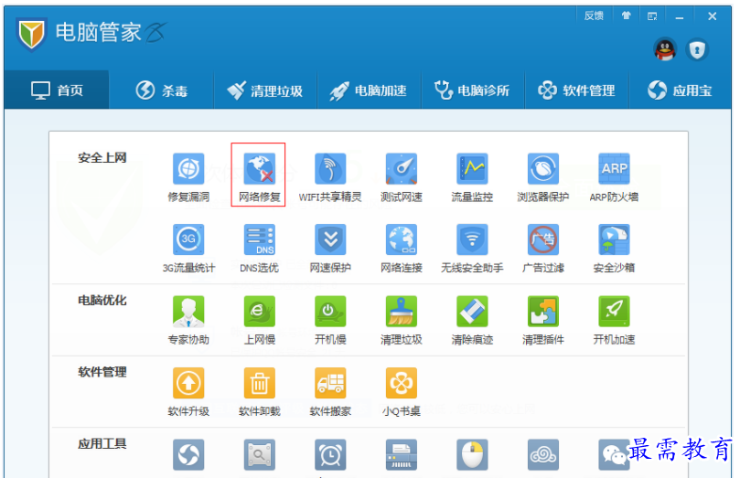Open the 修复漏洞 tool

188,177
